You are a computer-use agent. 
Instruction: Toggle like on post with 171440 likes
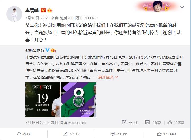pos(166,134)
